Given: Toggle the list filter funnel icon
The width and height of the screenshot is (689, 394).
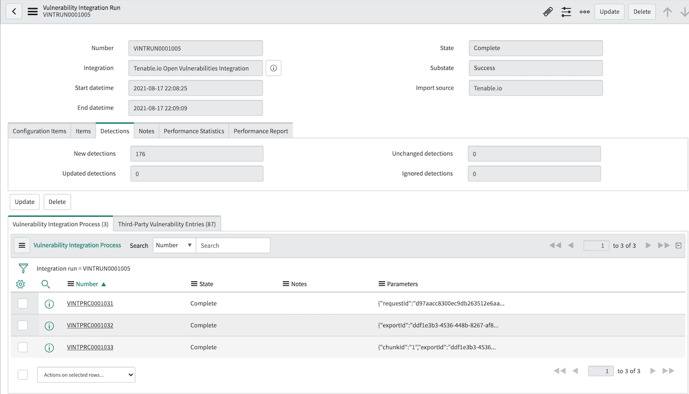Looking at the screenshot, I should coord(23,268).
